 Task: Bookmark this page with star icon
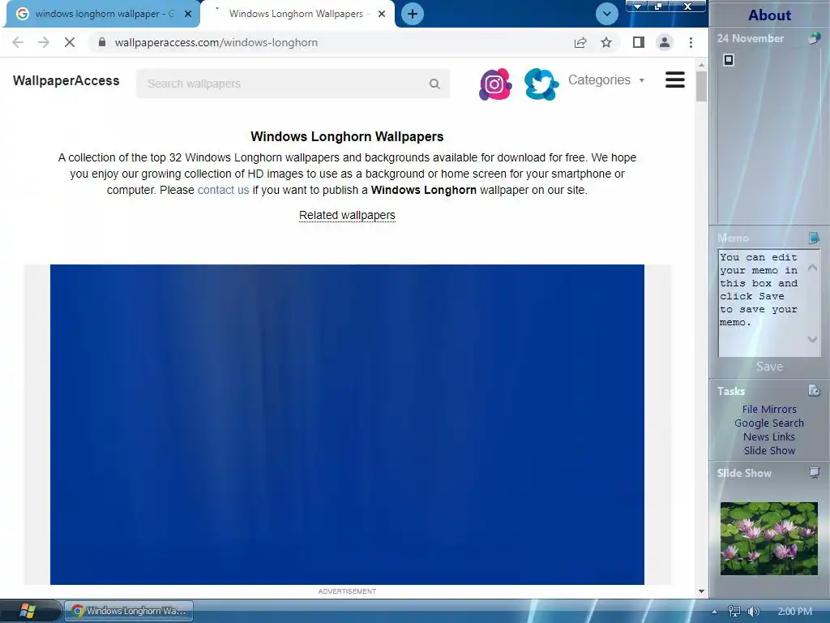[606, 42]
